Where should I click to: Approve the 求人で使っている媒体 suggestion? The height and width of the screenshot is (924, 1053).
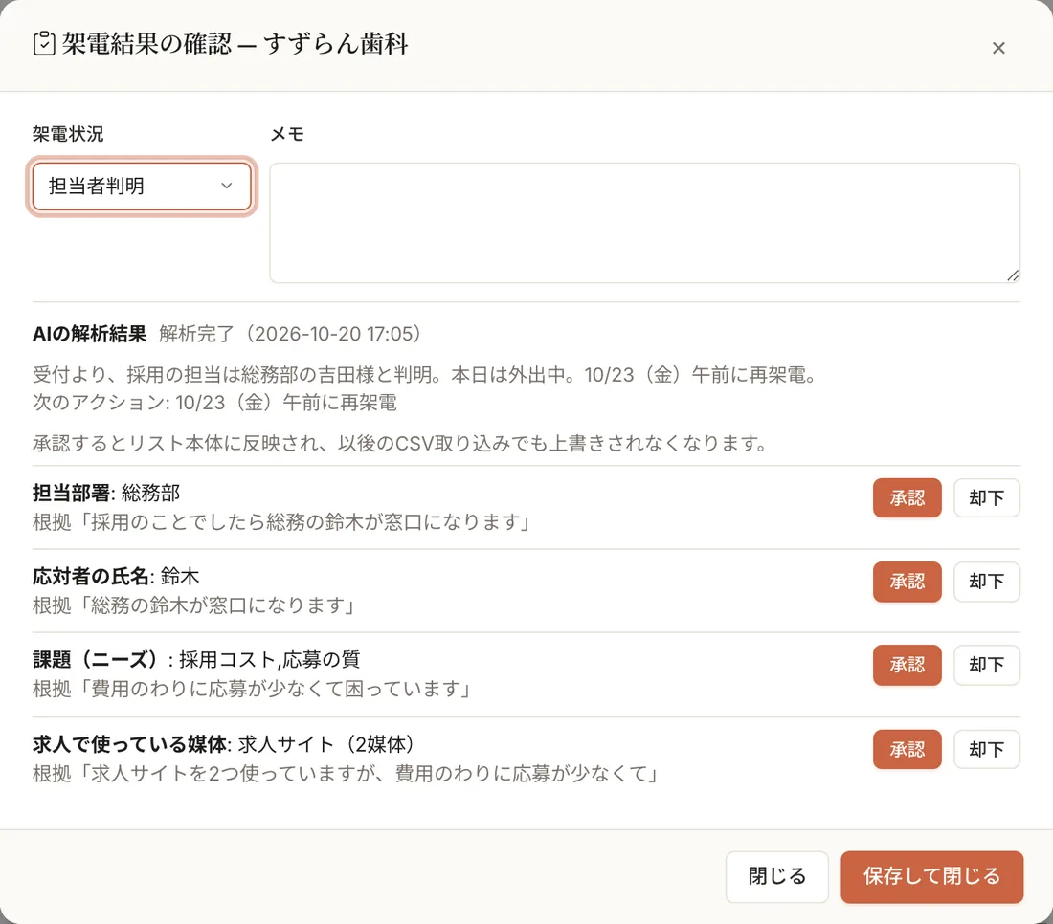tap(907, 749)
